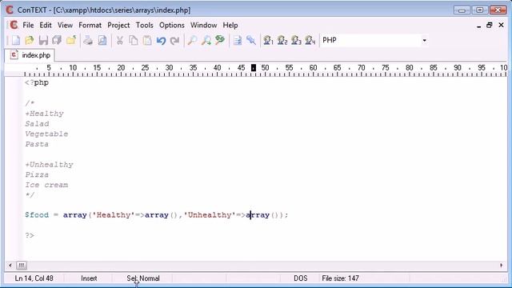The height and width of the screenshot is (288, 512).
Task: Open a file with folder icon
Action: (30, 41)
